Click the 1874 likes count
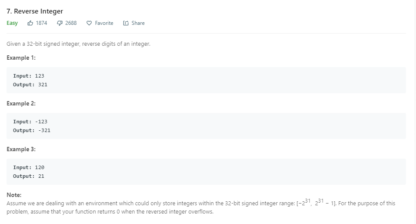Image resolution: width=416 pixels, height=224 pixels. pyautogui.click(x=42, y=23)
